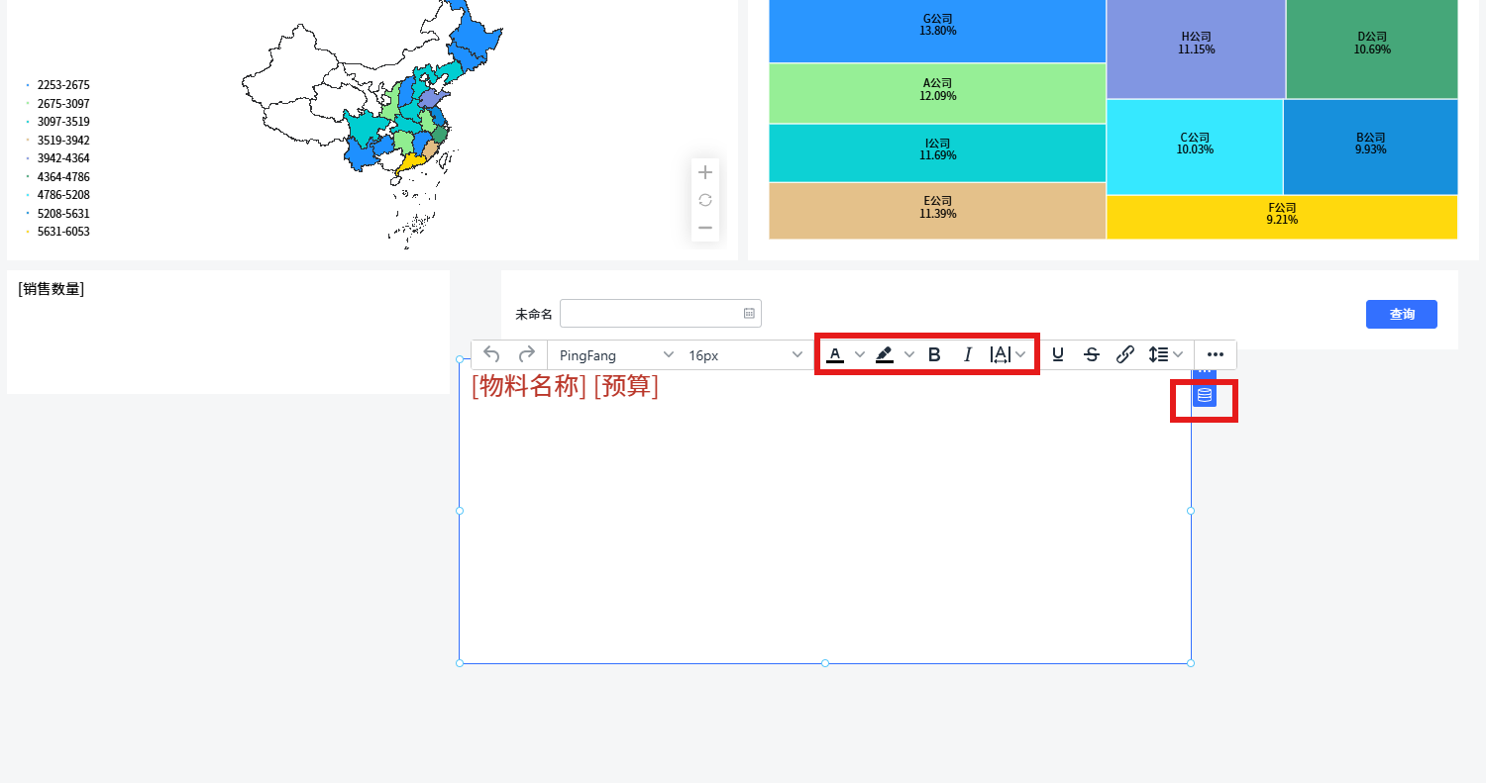
Task: Open the PingFang font family dropdown
Action: 615,355
